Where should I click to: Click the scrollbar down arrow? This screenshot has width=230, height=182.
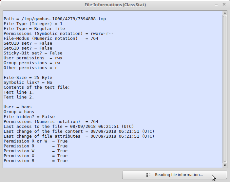(225, 165)
